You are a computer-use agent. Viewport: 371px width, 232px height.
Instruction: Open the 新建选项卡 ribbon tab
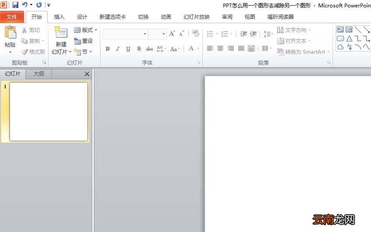[x=112, y=17]
